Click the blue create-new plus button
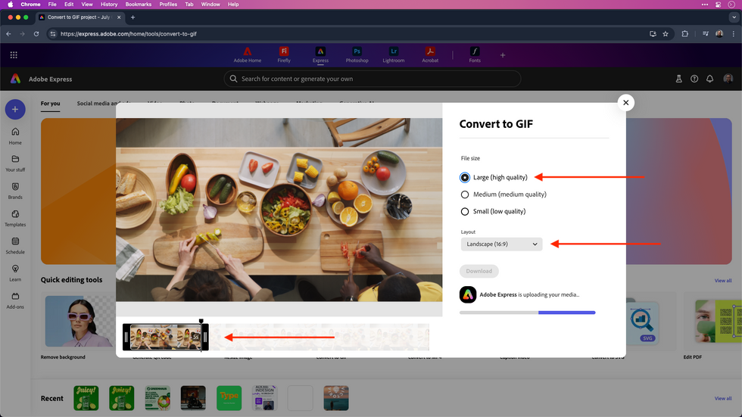 pos(15,109)
